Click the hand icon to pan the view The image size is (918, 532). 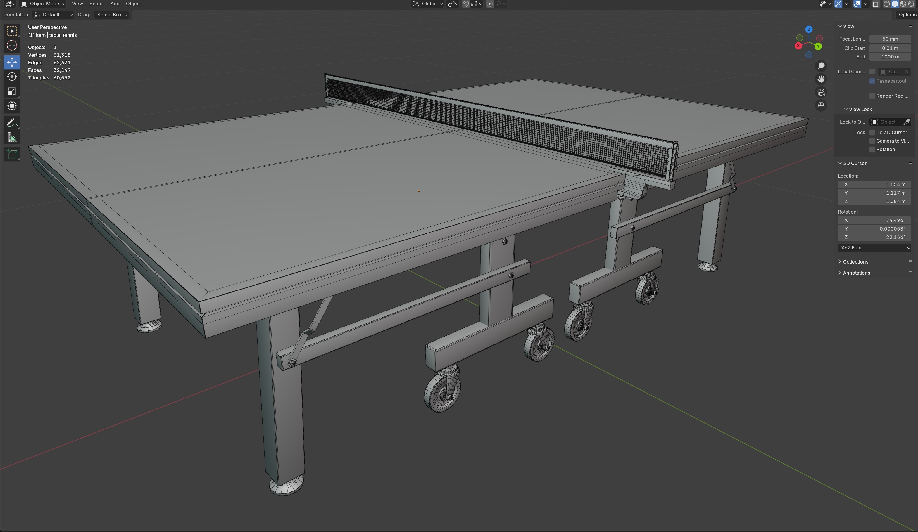(x=821, y=79)
